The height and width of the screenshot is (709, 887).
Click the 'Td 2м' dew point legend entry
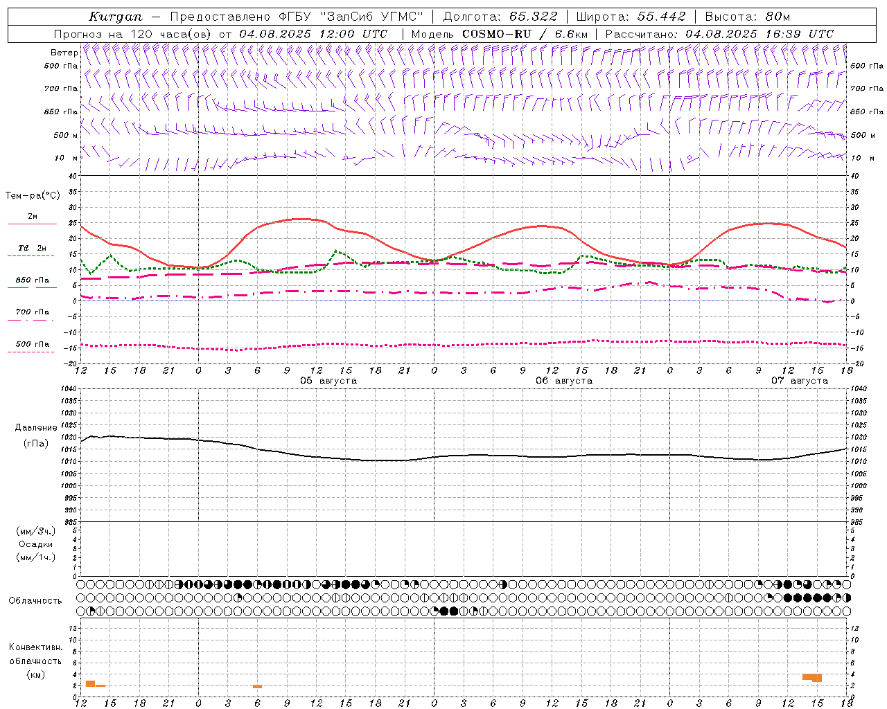tap(33, 248)
